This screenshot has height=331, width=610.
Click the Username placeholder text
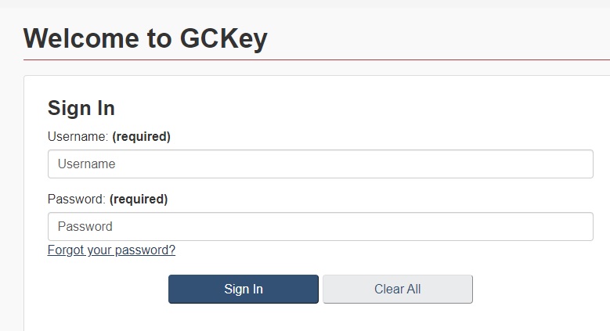(x=86, y=164)
